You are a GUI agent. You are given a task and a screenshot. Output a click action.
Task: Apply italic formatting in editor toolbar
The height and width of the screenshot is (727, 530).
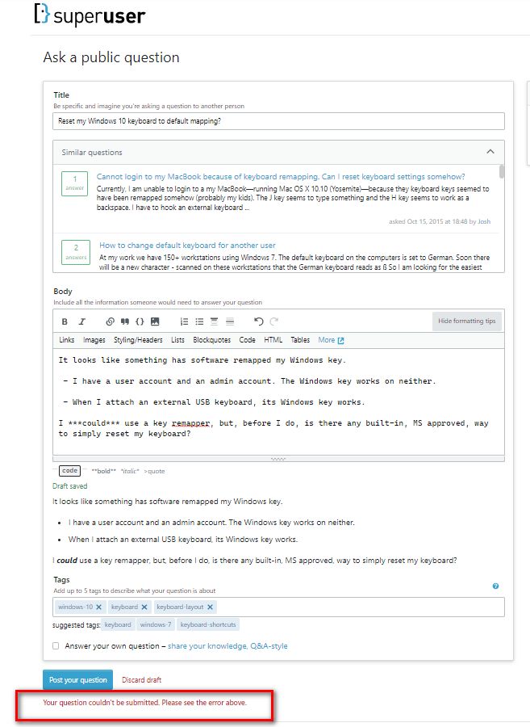[x=82, y=321]
